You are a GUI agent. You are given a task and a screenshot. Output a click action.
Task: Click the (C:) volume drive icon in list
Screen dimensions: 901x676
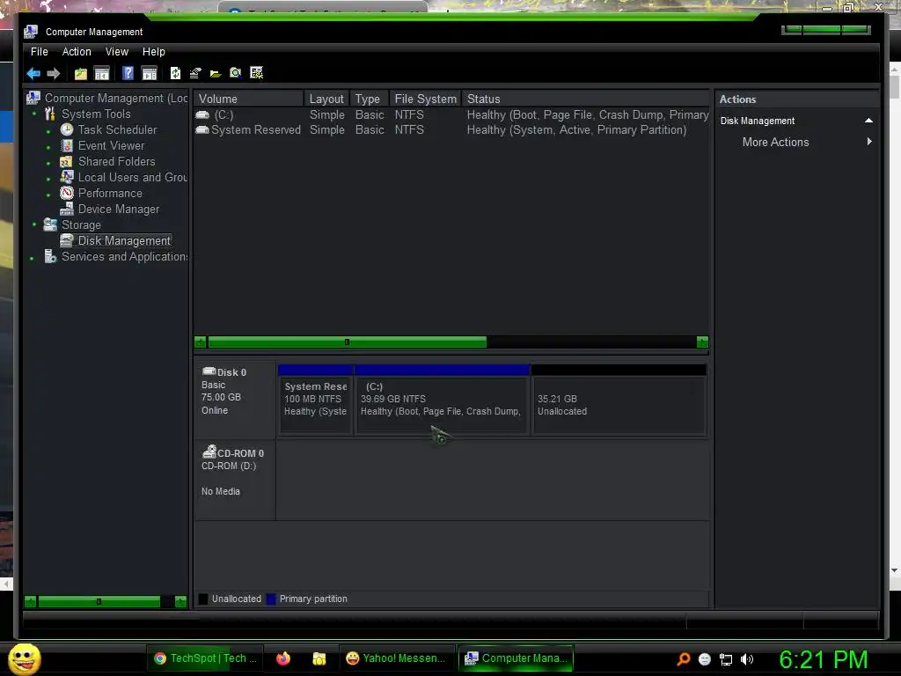[202, 115]
